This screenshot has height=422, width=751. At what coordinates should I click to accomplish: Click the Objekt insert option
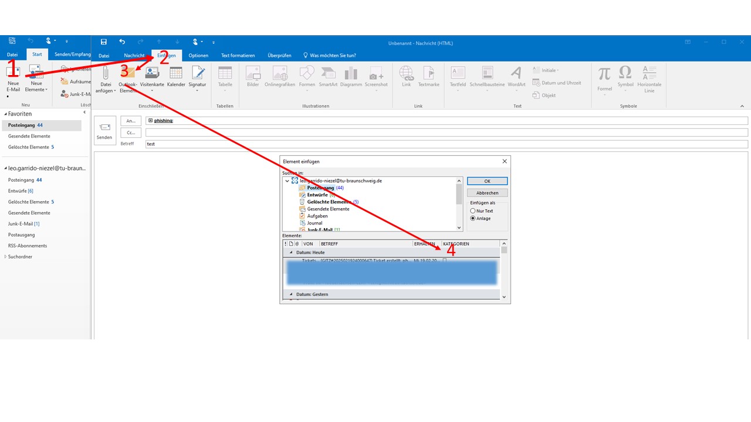point(544,95)
